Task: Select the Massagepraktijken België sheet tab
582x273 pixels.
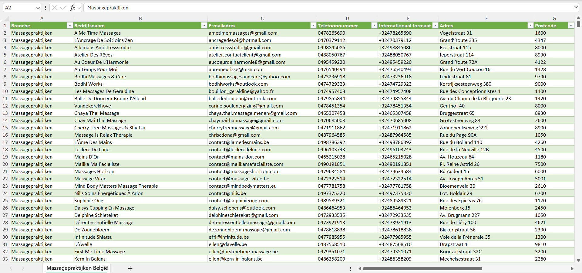Action: (77, 268)
